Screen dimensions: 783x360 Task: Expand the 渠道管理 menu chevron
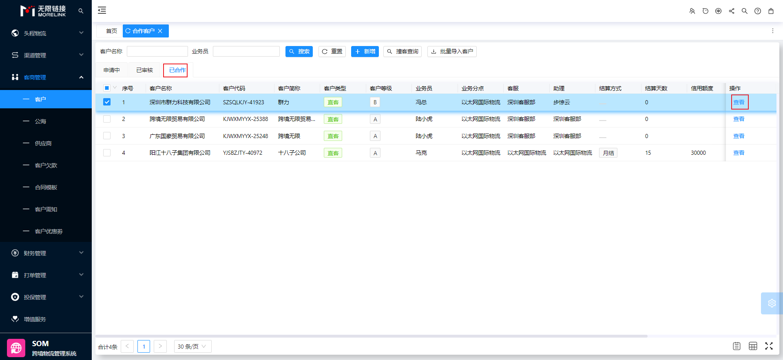[x=81, y=55]
